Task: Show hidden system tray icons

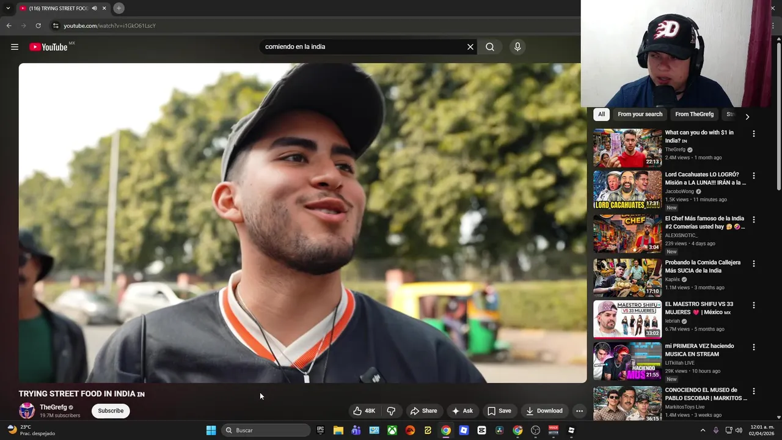Action: 703,430
